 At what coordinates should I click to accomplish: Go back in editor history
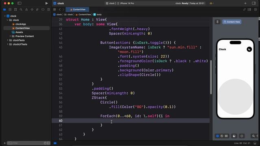pyautogui.click(x=60, y=10)
